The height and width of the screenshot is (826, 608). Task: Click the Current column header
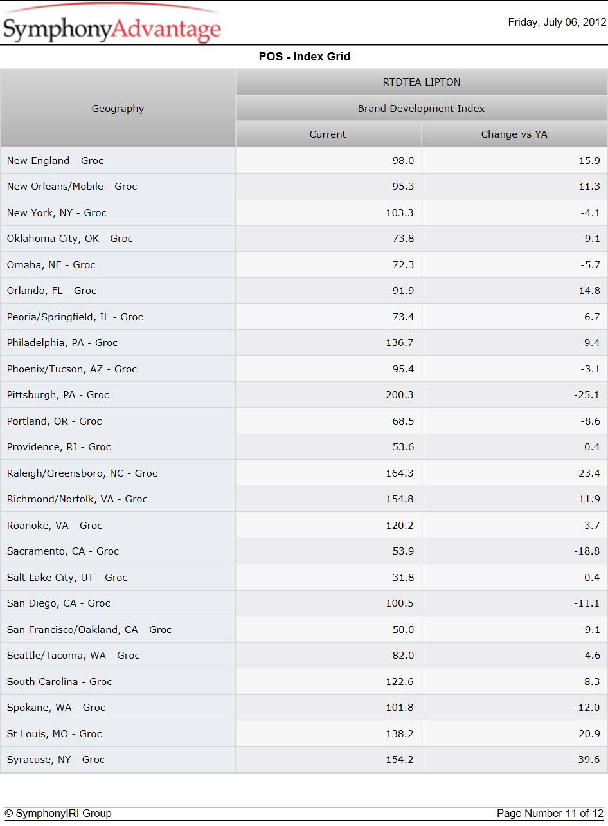[x=328, y=134]
